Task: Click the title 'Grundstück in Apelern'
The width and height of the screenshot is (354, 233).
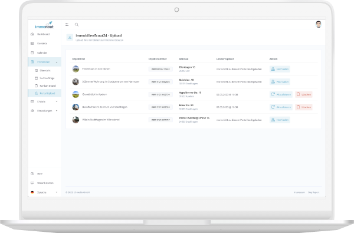Action: tap(94, 94)
